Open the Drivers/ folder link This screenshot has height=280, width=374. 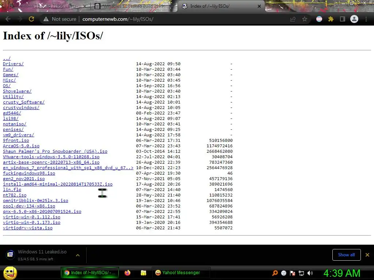point(14,64)
